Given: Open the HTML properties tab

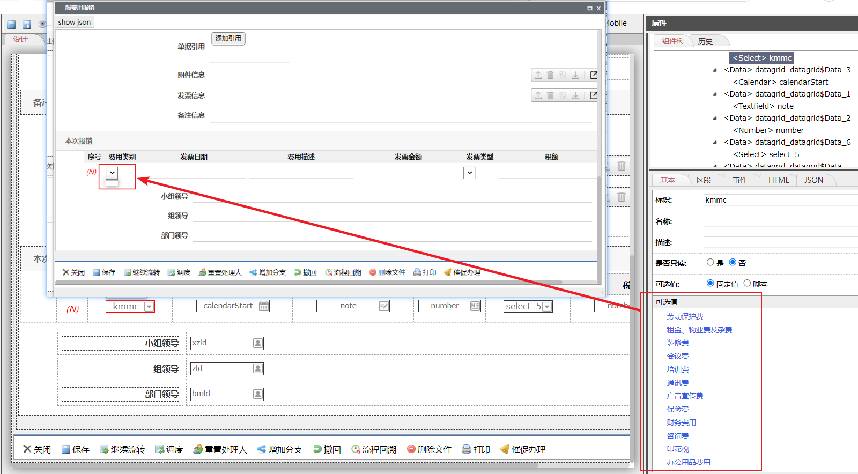Looking at the screenshot, I should (779, 180).
